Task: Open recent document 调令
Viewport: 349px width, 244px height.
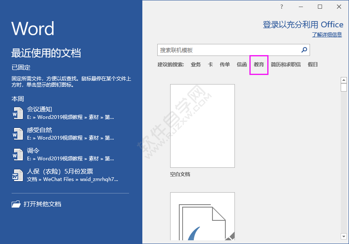Action: pyautogui.click(x=70, y=155)
